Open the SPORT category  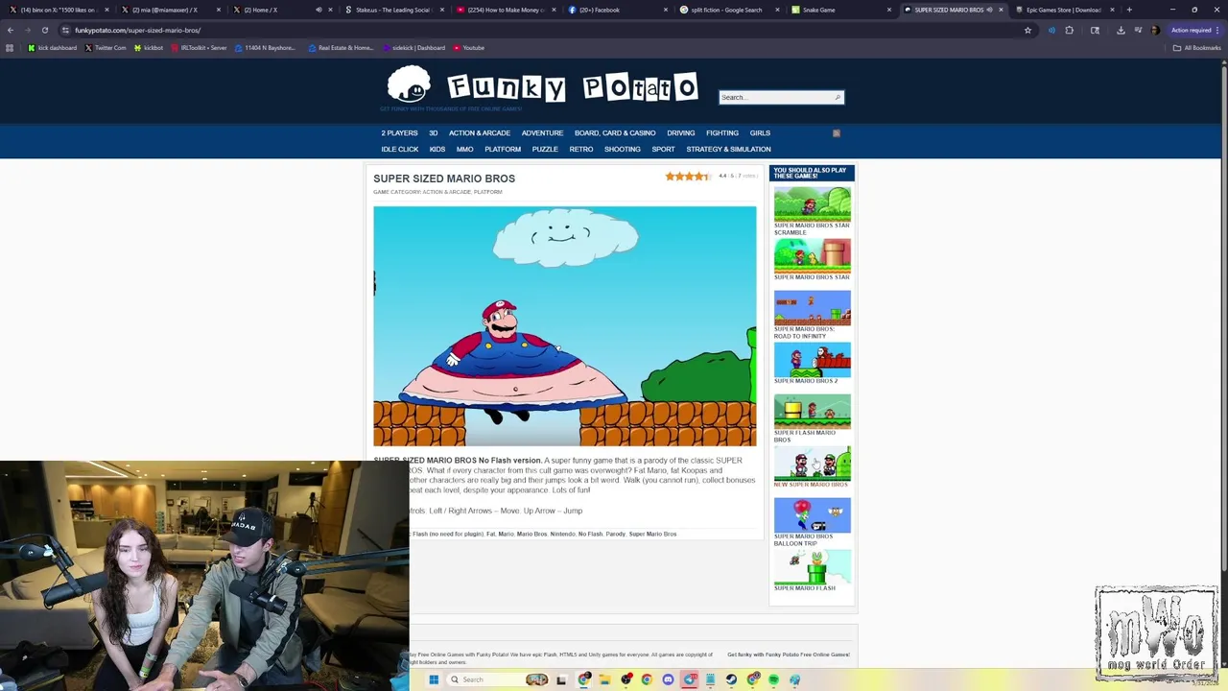tap(663, 149)
